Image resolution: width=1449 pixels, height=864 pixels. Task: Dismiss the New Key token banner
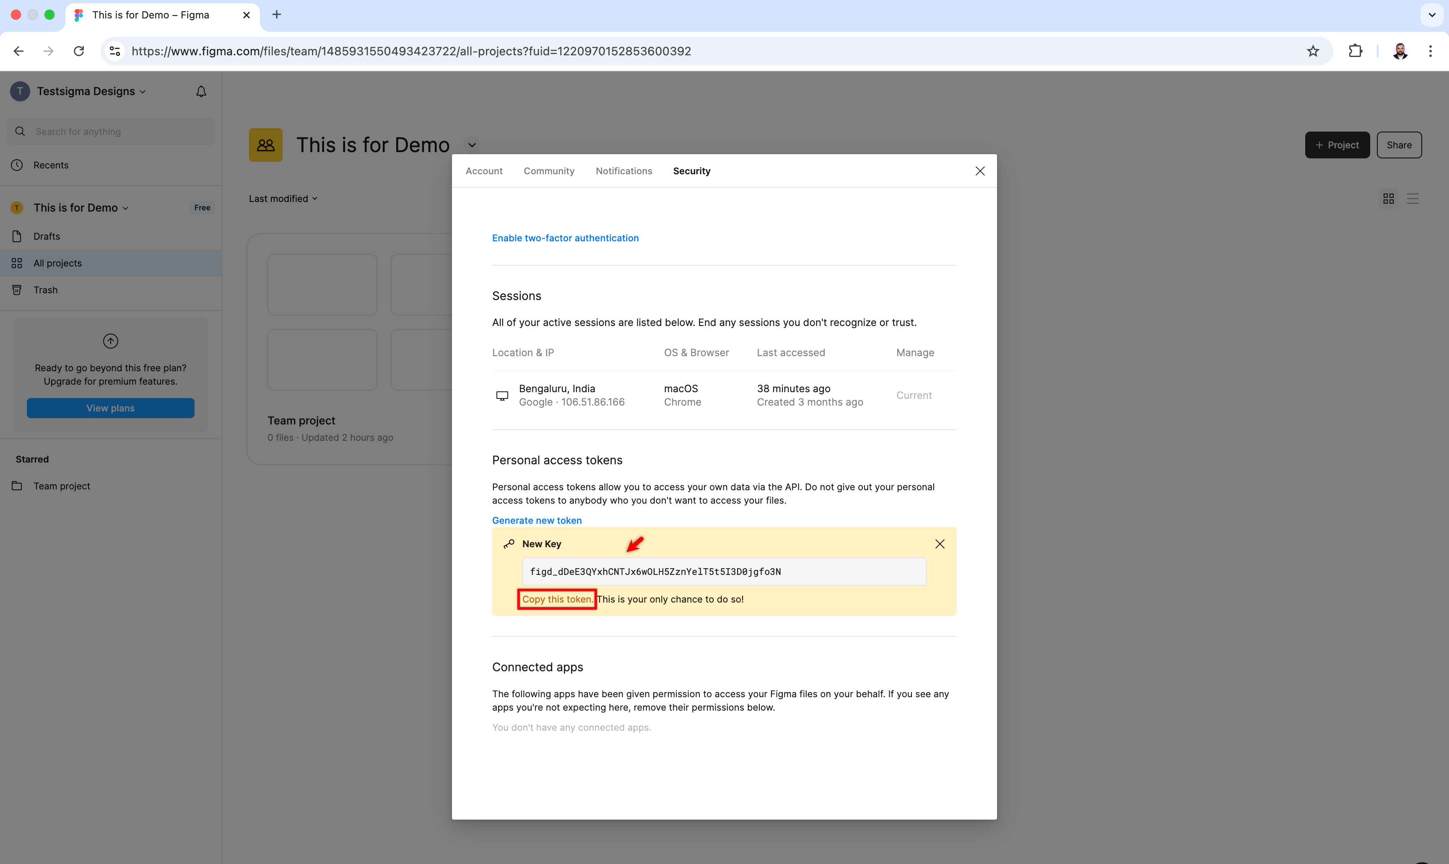click(x=940, y=544)
